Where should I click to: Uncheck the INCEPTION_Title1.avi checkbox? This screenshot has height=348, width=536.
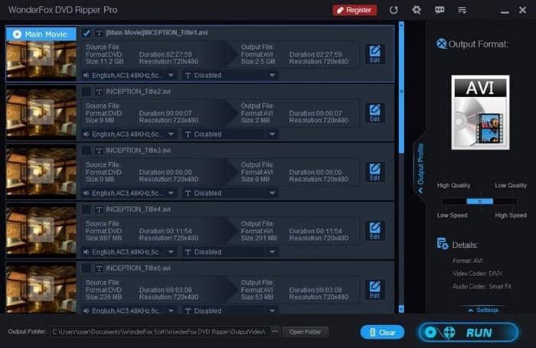tap(87, 33)
